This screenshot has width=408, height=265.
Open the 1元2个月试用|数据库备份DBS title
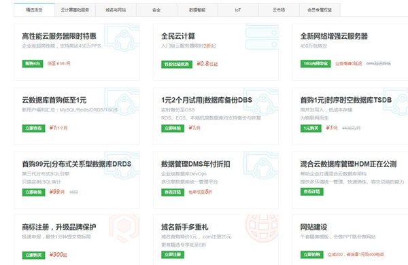[x=207, y=100]
